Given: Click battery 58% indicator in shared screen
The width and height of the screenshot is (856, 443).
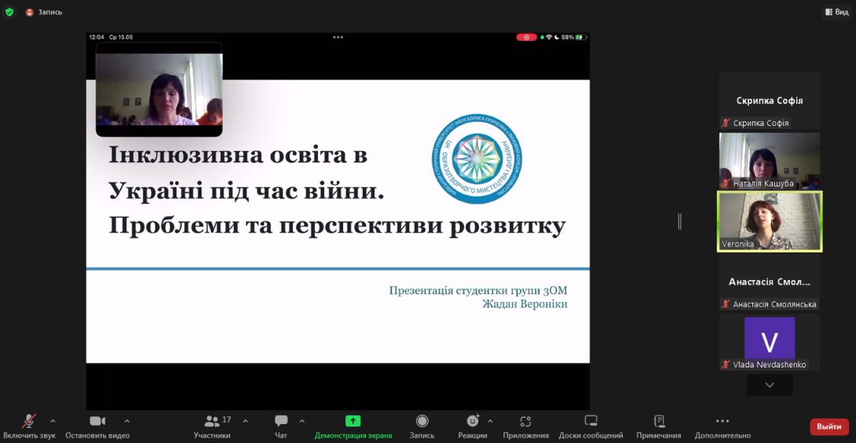Looking at the screenshot, I should 574,37.
